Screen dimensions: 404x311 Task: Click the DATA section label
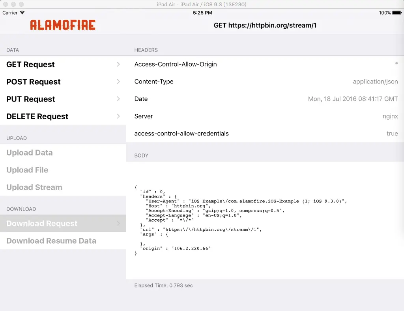pos(13,50)
